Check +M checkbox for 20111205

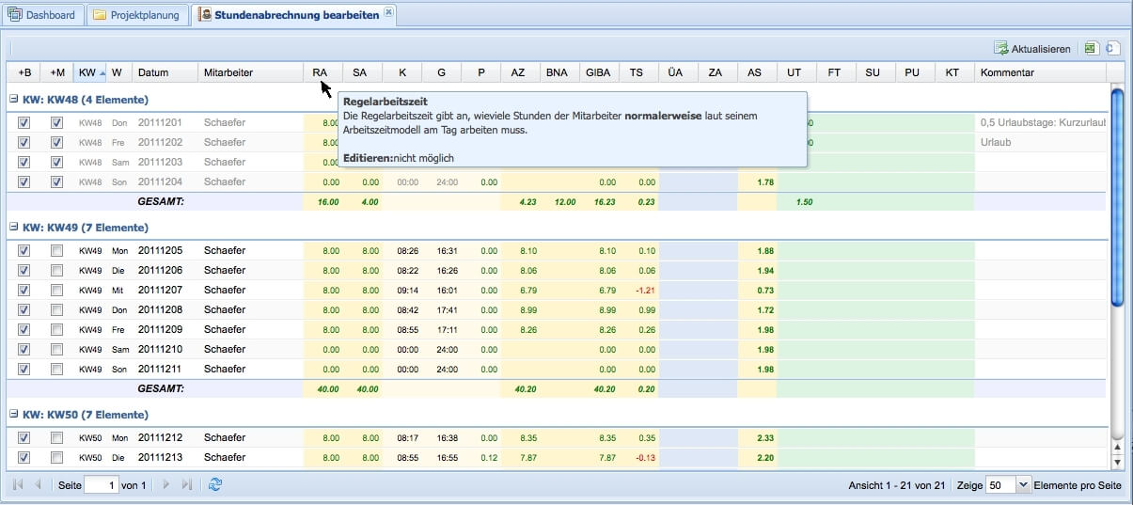tap(56, 250)
